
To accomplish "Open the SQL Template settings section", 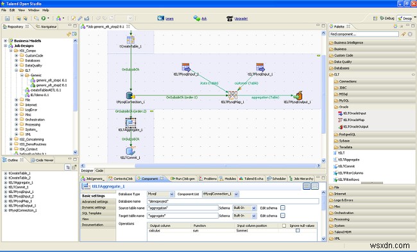I will [92, 213].
